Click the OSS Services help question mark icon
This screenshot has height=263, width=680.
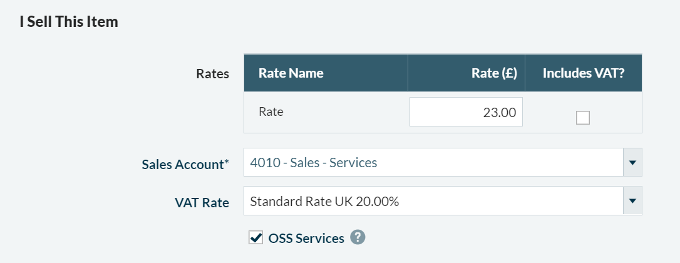[358, 238]
